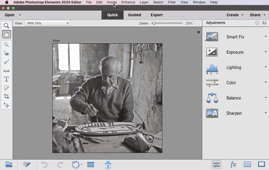Show the Textures panel

[247, 165]
